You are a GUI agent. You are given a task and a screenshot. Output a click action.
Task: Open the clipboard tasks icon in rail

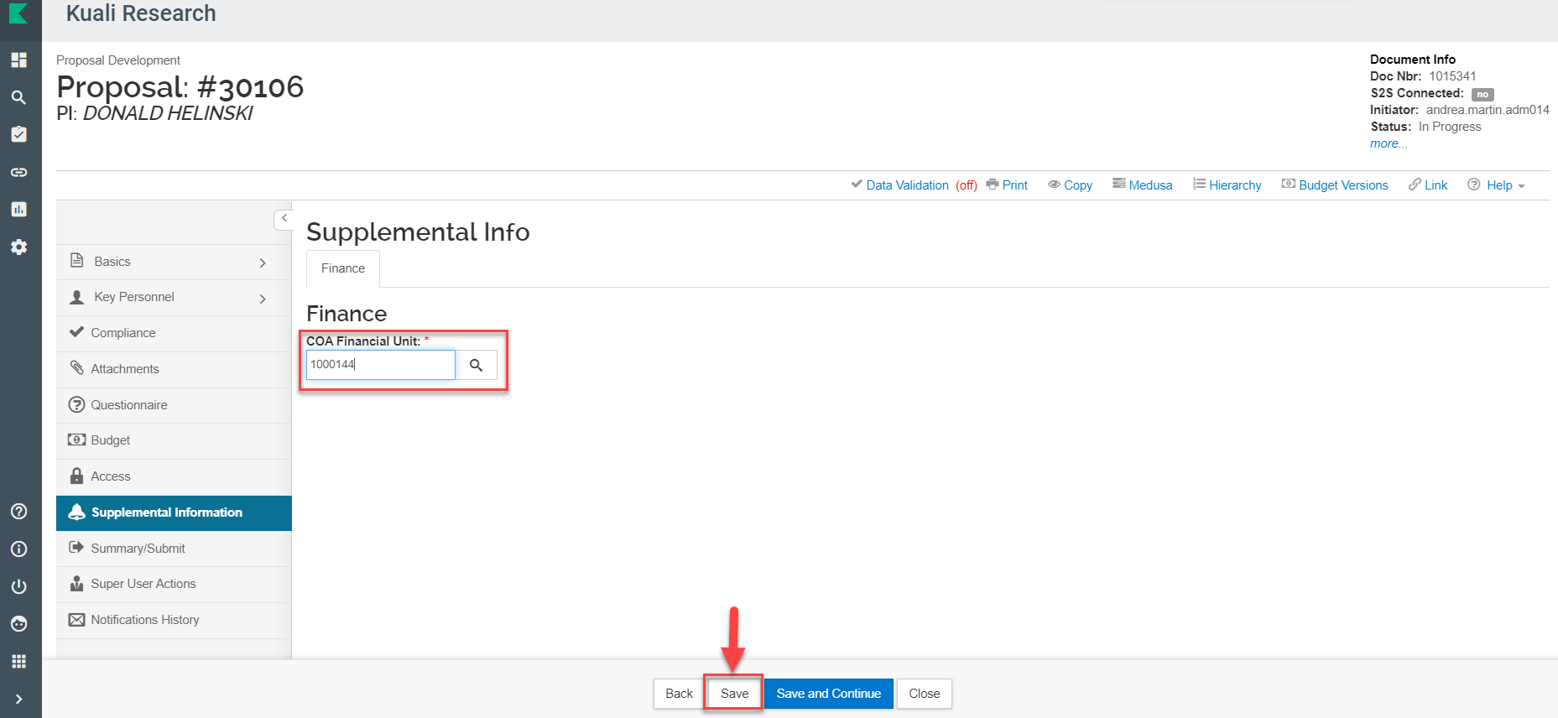(18, 134)
